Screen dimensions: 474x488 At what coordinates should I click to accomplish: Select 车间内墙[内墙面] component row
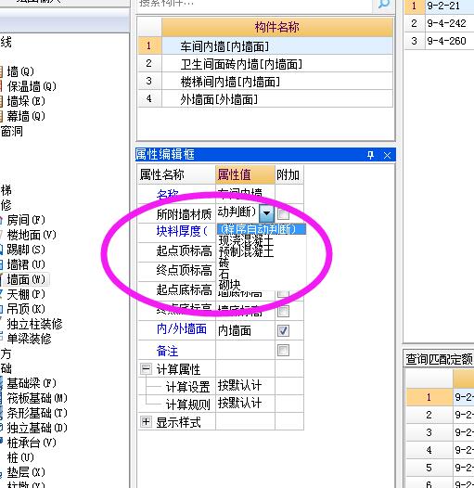tap(265, 46)
